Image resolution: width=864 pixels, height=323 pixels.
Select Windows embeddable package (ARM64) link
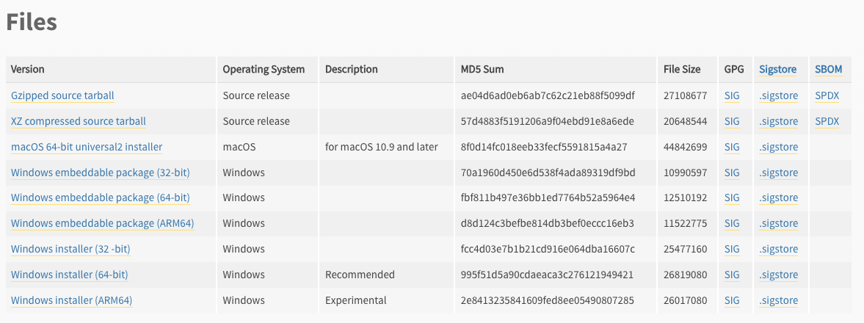tap(103, 223)
